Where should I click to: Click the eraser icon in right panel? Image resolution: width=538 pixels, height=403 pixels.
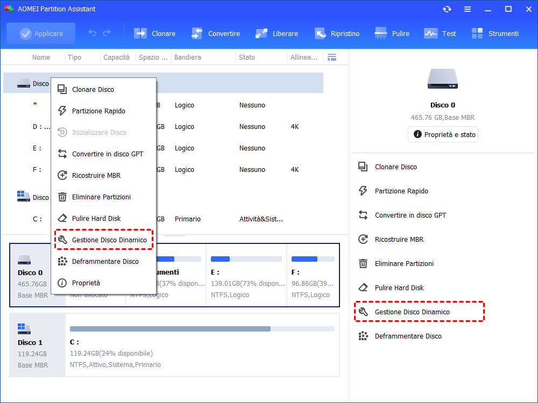[x=363, y=287]
